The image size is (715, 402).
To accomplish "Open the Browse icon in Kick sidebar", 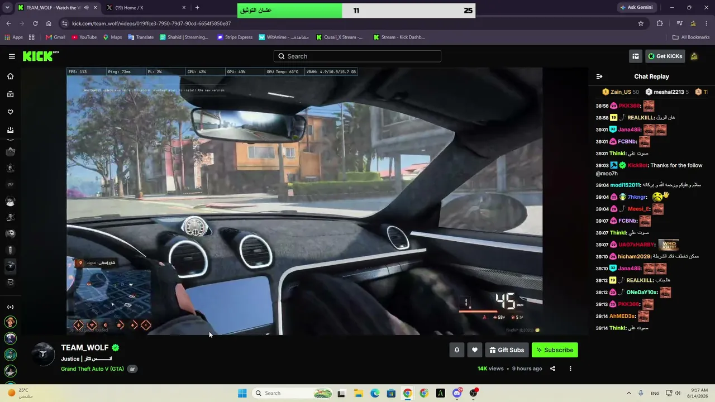I will [x=10, y=94].
